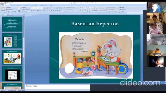Click Удалить in the slides group
The height and width of the screenshot is (93, 166).
click(x=24, y=11)
